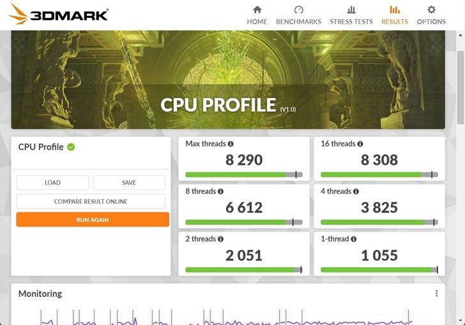
Task: Open the Home tab
Action: (x=257, y=15)
